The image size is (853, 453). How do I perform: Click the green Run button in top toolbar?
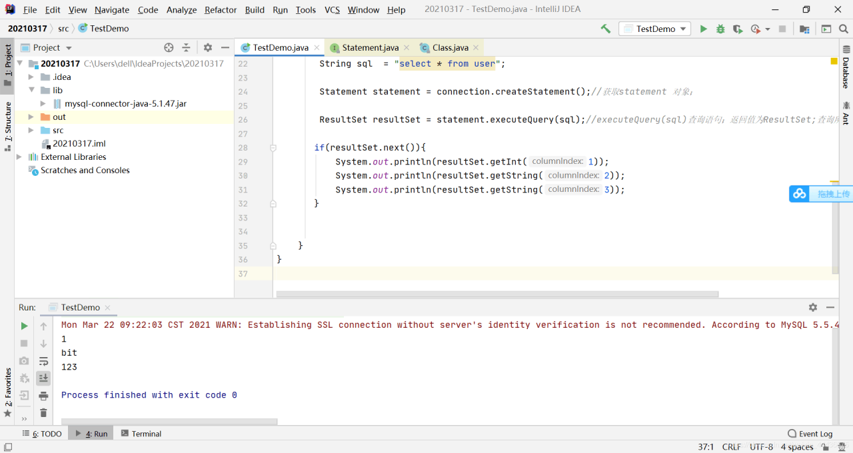pyautogui.click(x=704, y=29)
